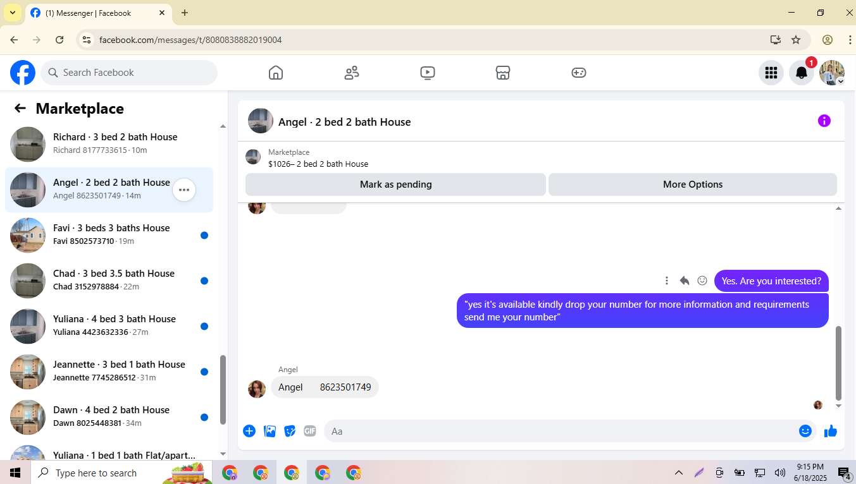Open Dawn 4 bed 2 bath House chat
The width and height of the screenshot is (856, 484).
109,417
